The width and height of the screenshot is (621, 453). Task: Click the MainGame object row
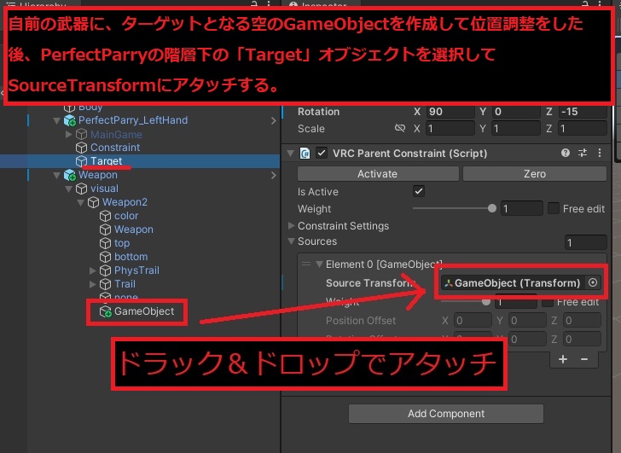pos(116,135)
